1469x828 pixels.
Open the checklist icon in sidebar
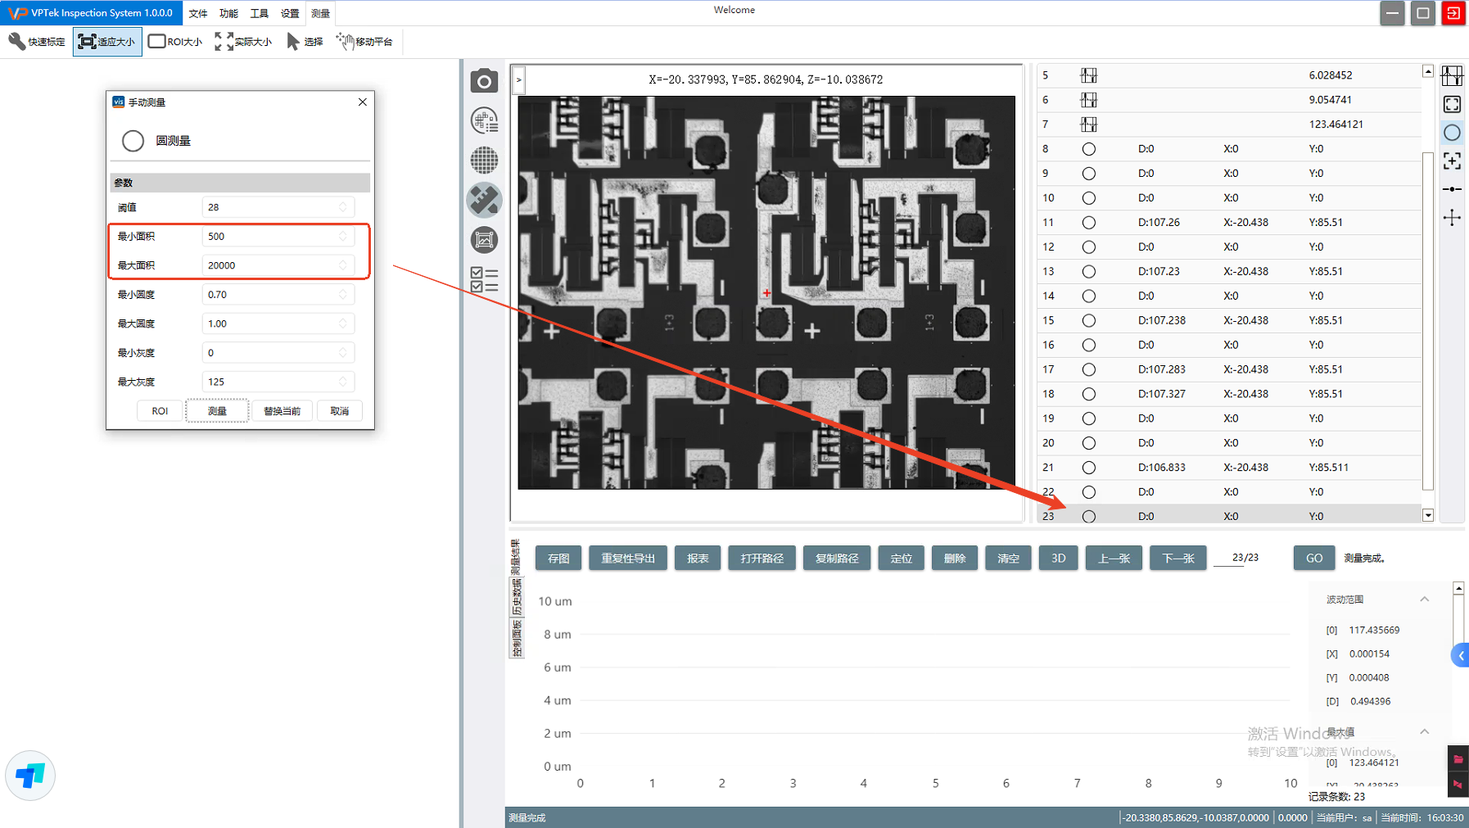coord(484,279)
